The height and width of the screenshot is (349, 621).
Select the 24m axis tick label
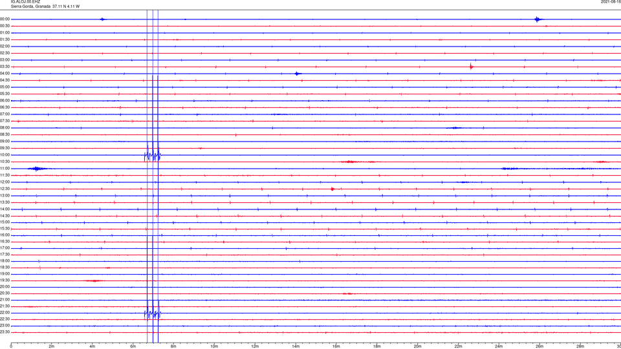coord(499,346)
